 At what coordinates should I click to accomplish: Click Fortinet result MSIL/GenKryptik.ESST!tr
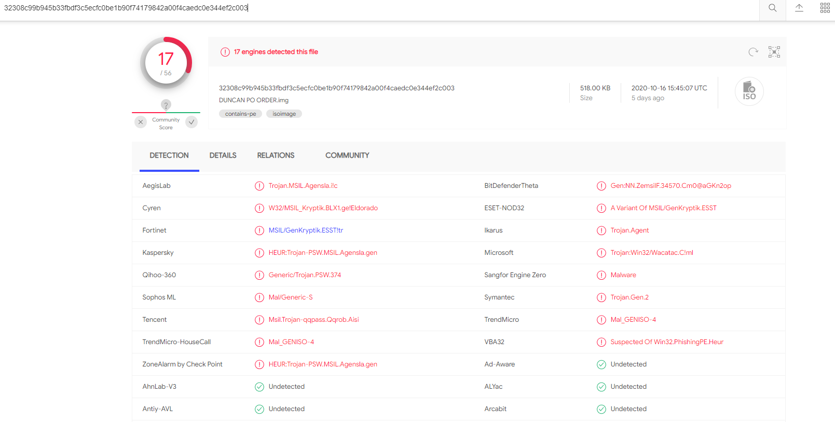[306, 230]
